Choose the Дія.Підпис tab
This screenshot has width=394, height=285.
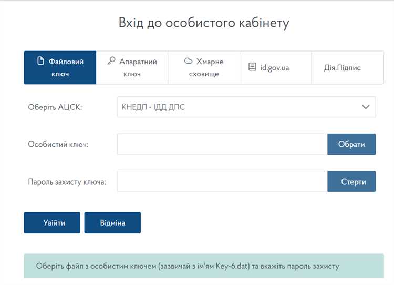pos(348,67)
